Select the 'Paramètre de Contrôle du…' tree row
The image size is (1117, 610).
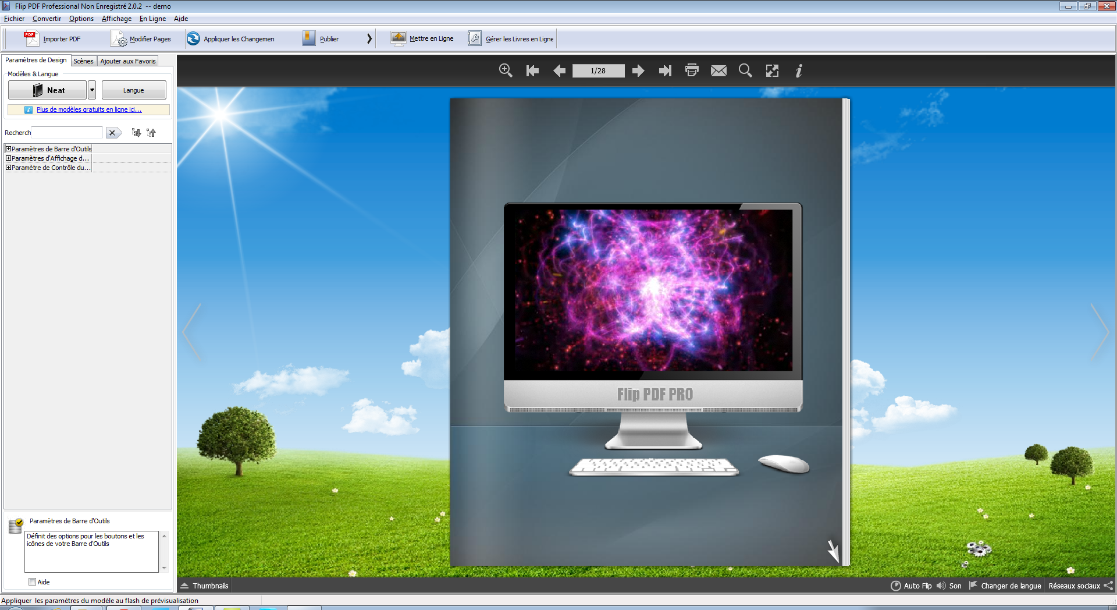(x=87, y=168)
